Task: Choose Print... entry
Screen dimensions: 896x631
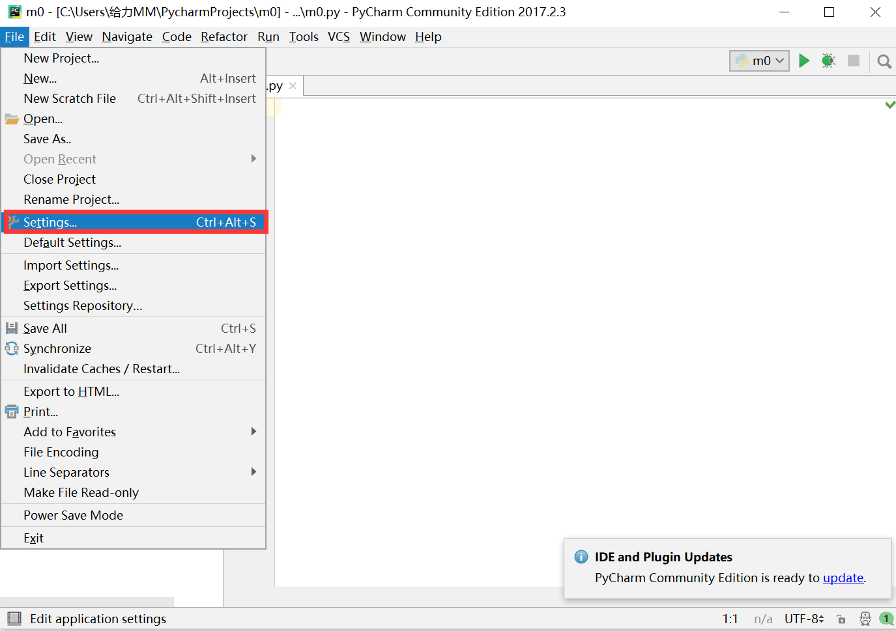Action: 134,412
